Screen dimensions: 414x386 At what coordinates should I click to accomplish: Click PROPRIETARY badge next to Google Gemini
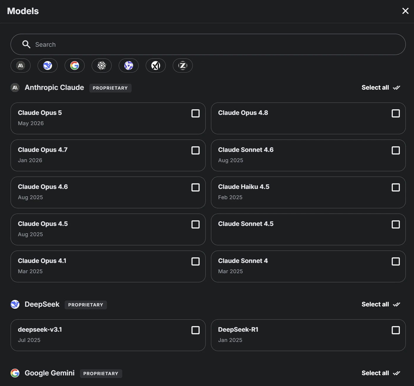point(101,373)
